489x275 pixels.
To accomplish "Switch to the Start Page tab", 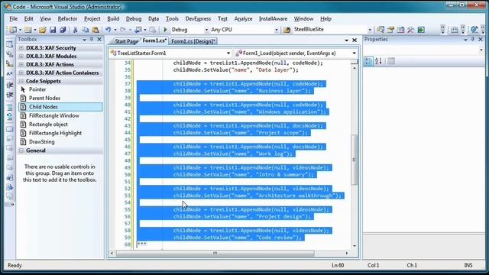I will click(126, 41).
